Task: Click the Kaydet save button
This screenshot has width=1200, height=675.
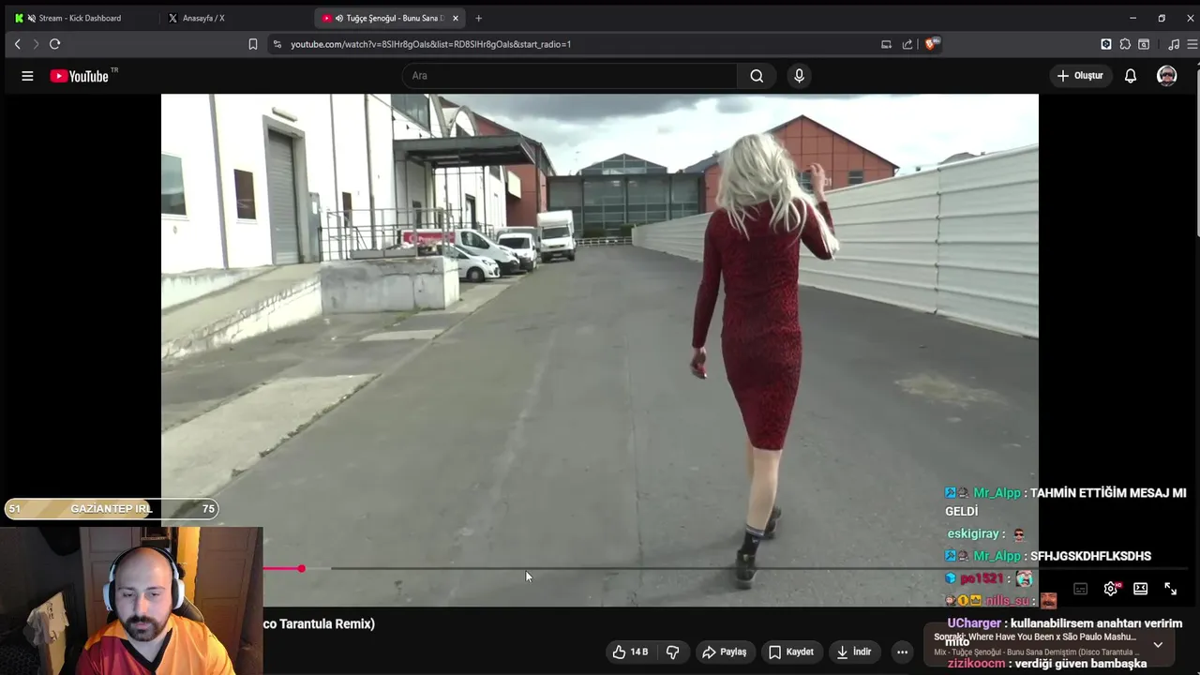Action: (790, 652)
